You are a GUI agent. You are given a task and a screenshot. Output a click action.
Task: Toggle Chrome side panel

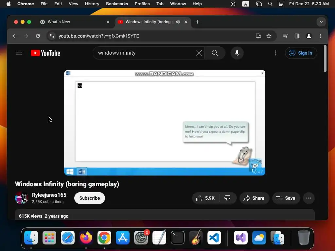pyautogui.click(x=297, y=36)
